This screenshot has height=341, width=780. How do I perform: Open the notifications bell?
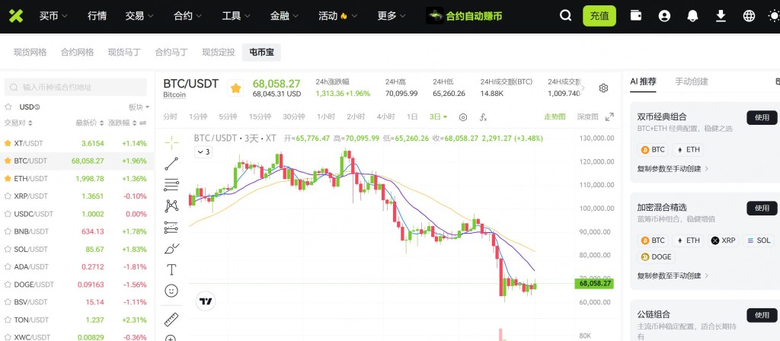[692, 16]
